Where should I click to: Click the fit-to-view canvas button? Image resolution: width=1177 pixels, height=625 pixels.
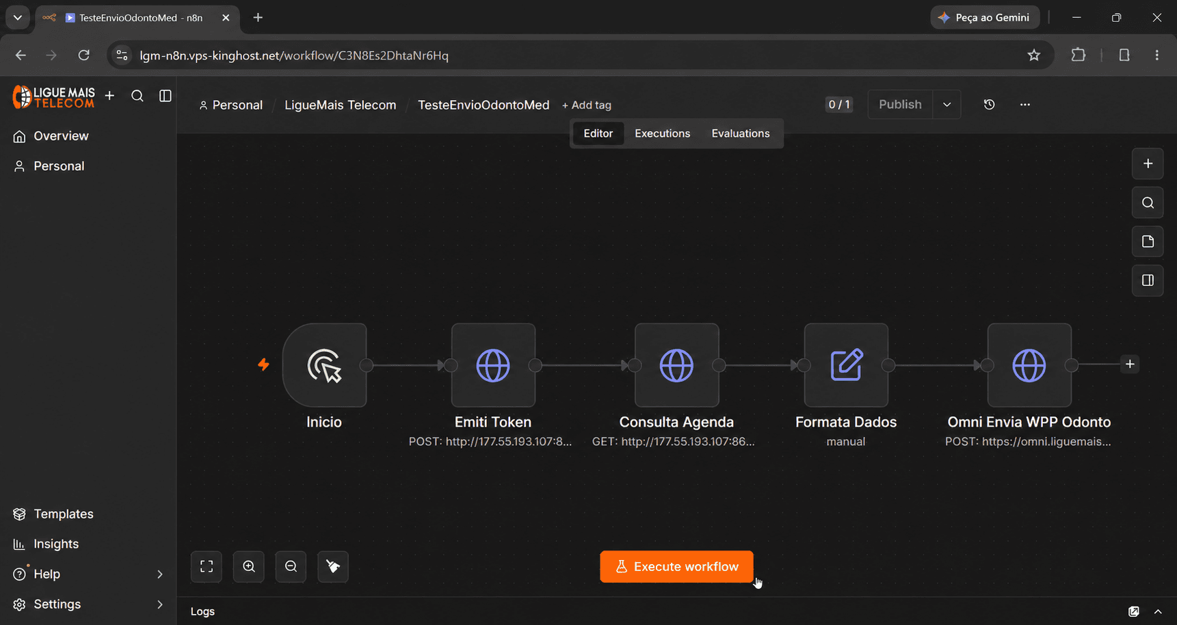click(207, 567)
